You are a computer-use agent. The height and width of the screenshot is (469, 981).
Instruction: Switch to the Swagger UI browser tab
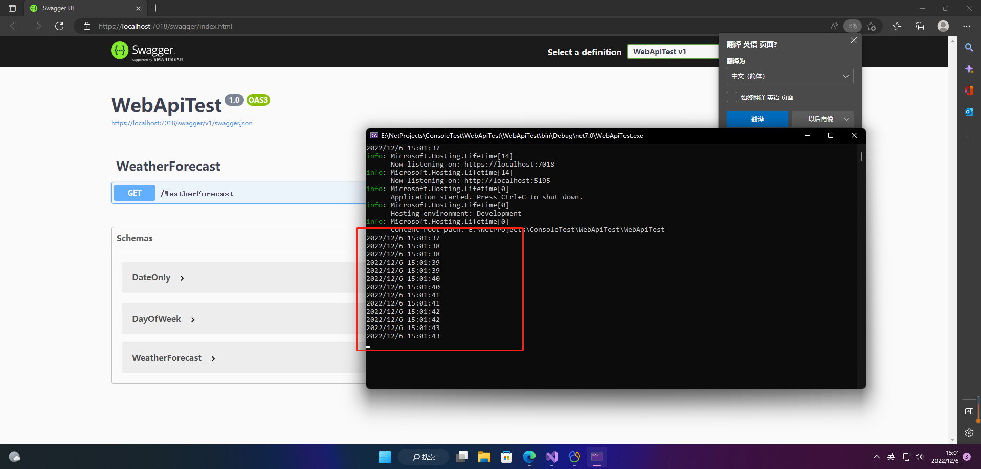pyautogui.click(x=77, y=8)
